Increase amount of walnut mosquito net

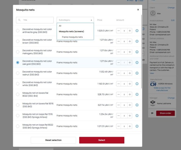click(130, 73)
